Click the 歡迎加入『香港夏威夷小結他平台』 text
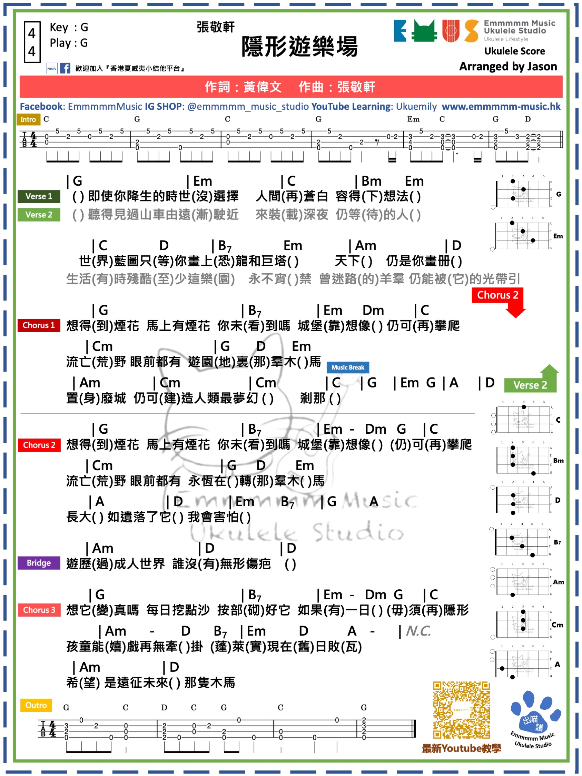This screenshot has height=776, width=582. point(130,68)
